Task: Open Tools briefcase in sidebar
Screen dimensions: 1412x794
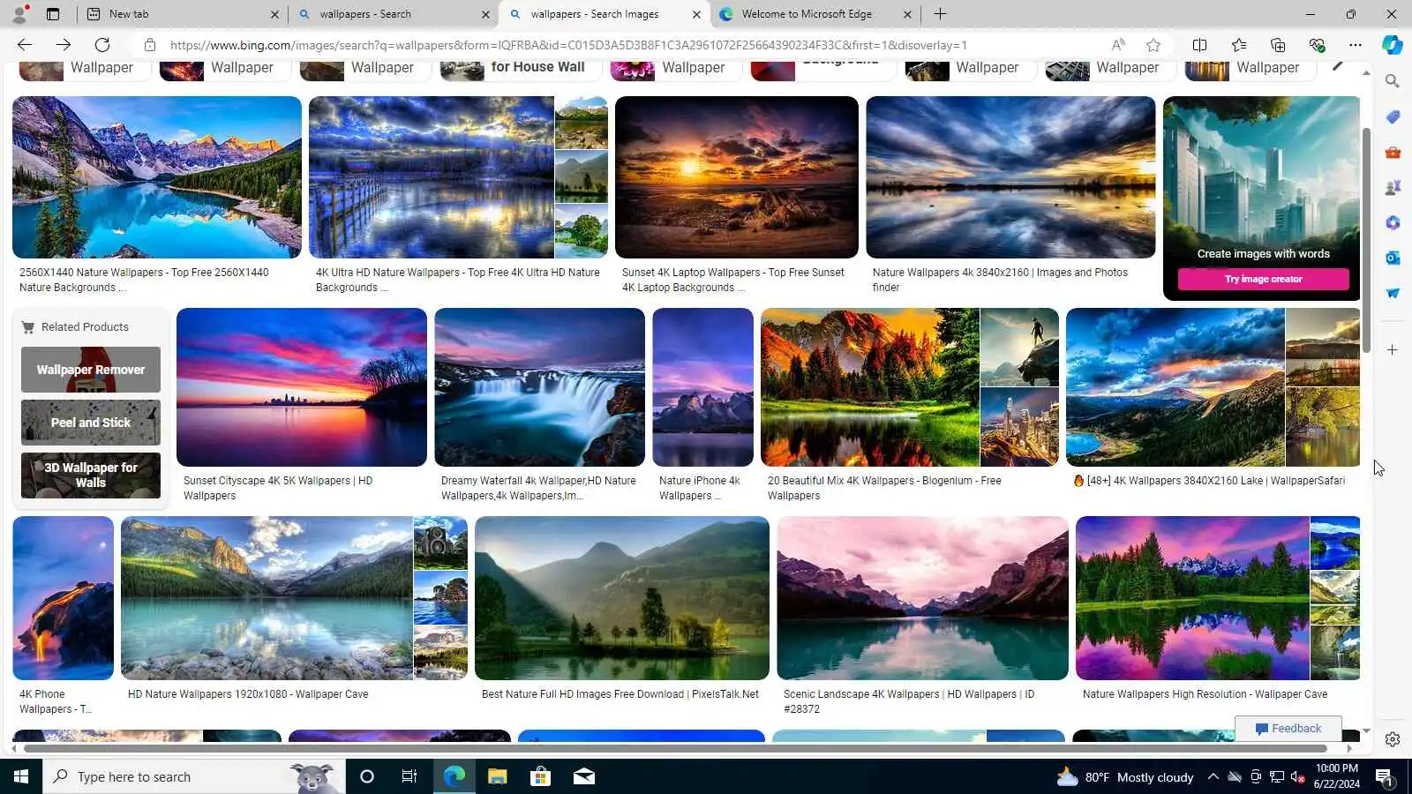Action: [x=1393, y=152]
